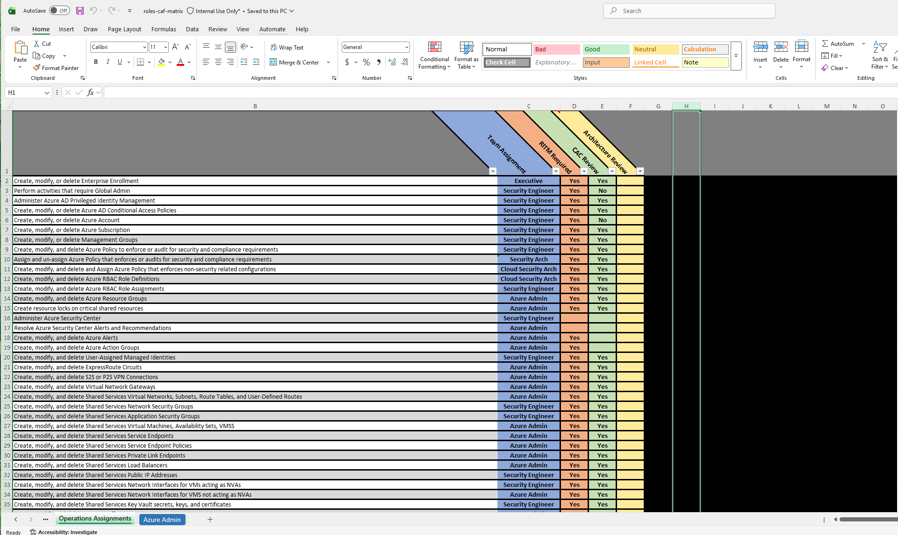Select the Format Painter tool
The width and height of the screenshot is (898, 535).
coord(56,67)
